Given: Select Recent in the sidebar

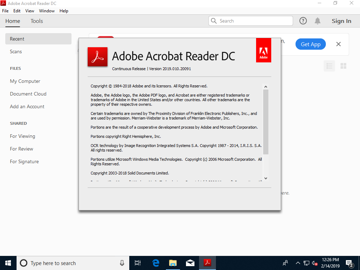Looking at the screenshot, I should tap(38, 39).
